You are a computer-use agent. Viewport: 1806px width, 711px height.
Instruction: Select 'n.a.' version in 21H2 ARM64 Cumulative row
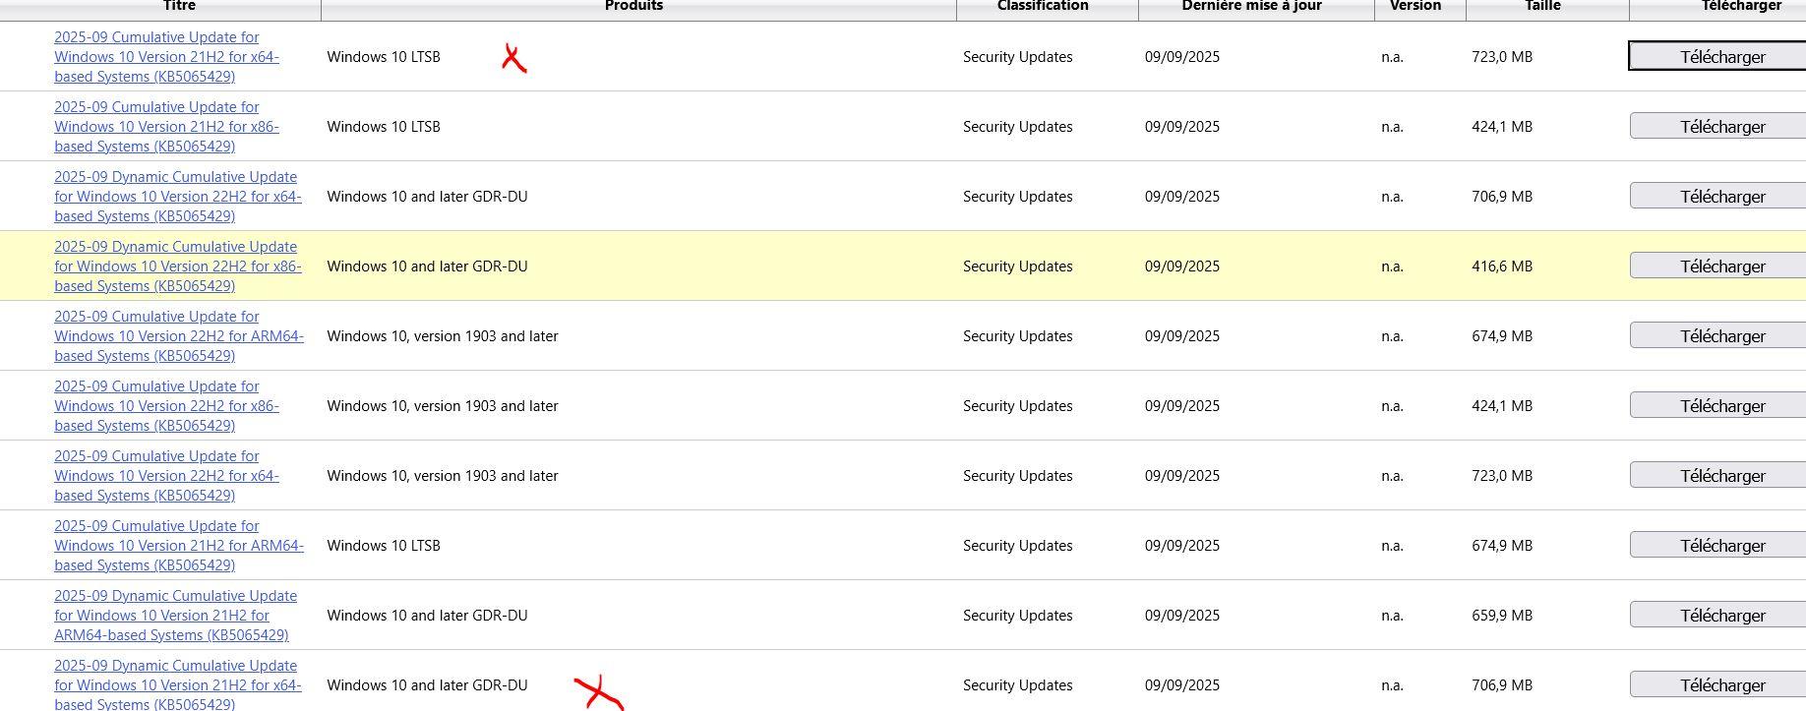(1392, 546)
